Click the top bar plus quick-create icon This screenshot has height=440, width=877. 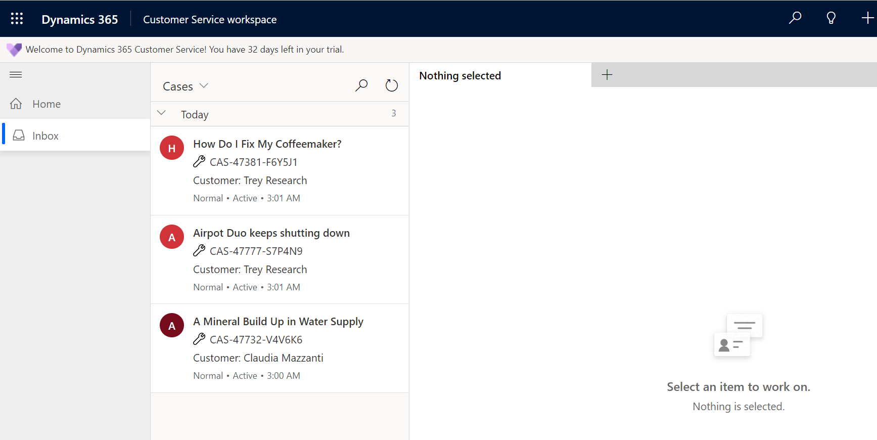tap(867, 18)
